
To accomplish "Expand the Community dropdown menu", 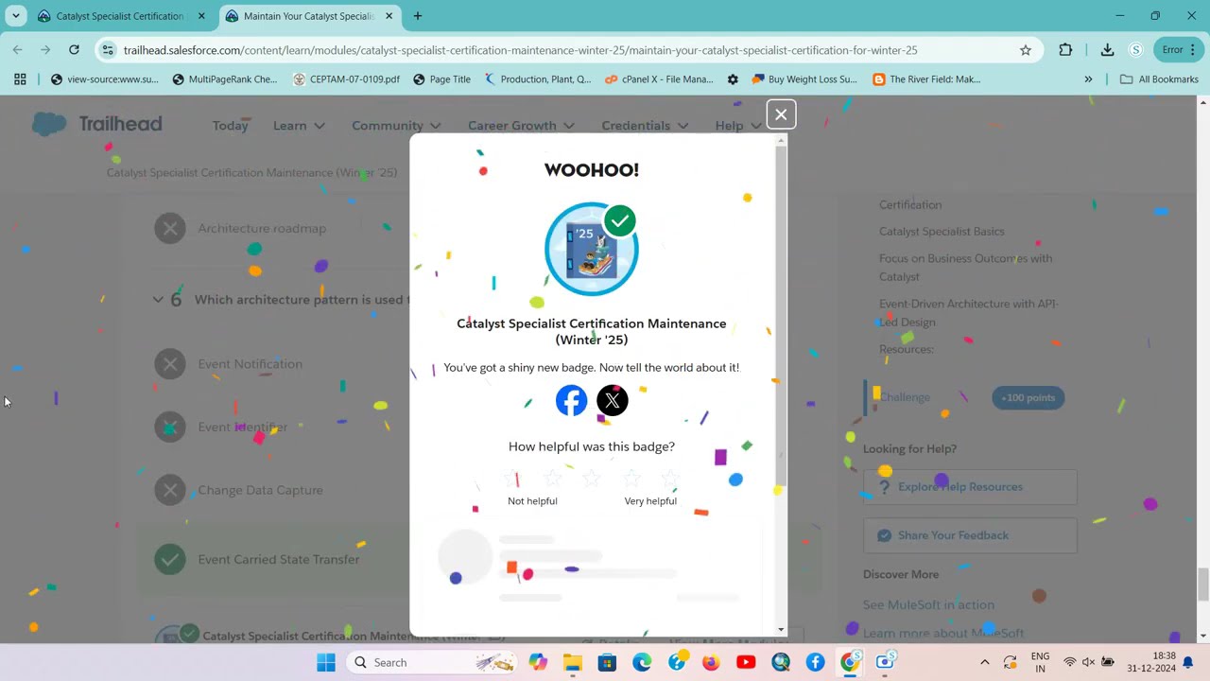I will click(x=396, y=125).
